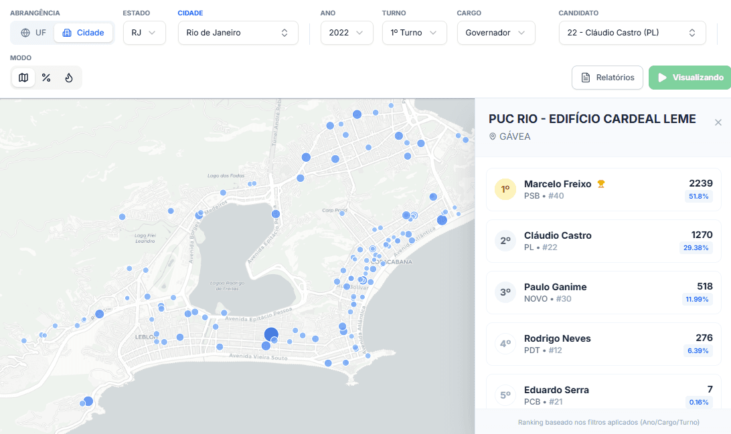Open the Cidade selector showing Rio de Janeiro
The height and width of the screenshot is (434, 731).
pos(238,33)
